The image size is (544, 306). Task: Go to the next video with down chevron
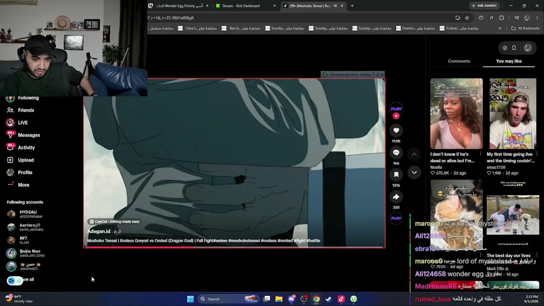coord(414,172)
